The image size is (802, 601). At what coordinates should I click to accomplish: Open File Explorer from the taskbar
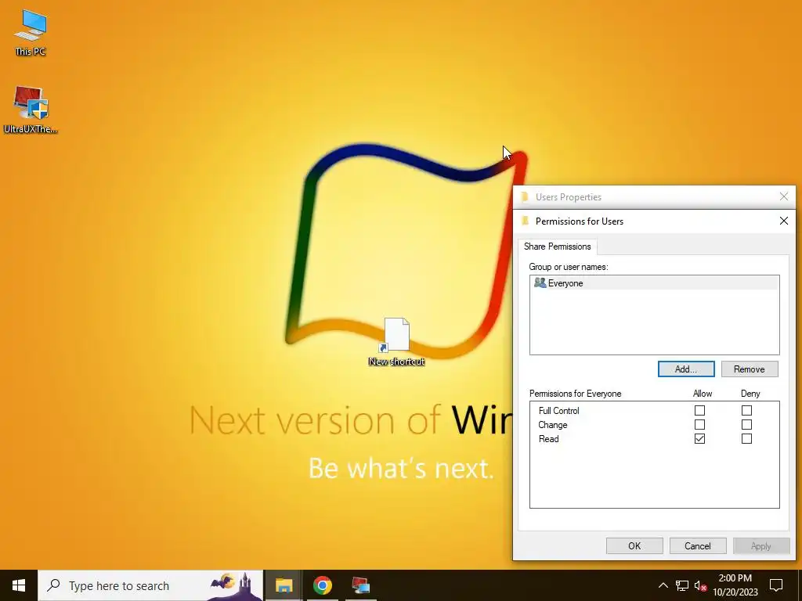coord(284,585)
